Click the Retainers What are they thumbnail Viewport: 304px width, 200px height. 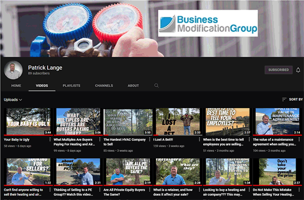[178, 172]
